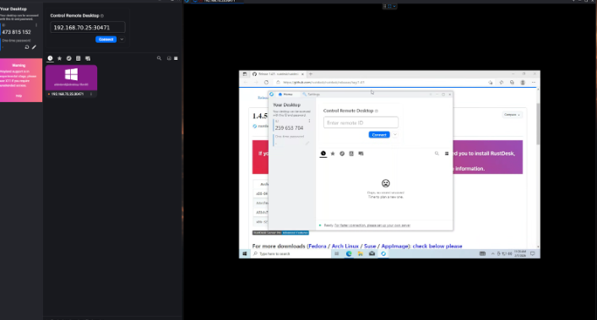Screen dimensions: 597x320
Task: Change peer view type in remote RustDesk window
Action: click(447, 154)
